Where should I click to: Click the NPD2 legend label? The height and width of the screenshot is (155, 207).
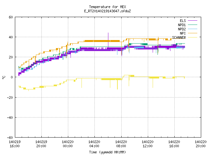[x=182, y=29]
